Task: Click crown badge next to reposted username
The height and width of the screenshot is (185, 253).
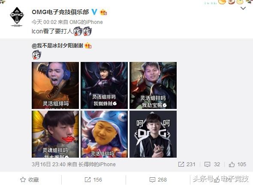Action: click(88, 46)
